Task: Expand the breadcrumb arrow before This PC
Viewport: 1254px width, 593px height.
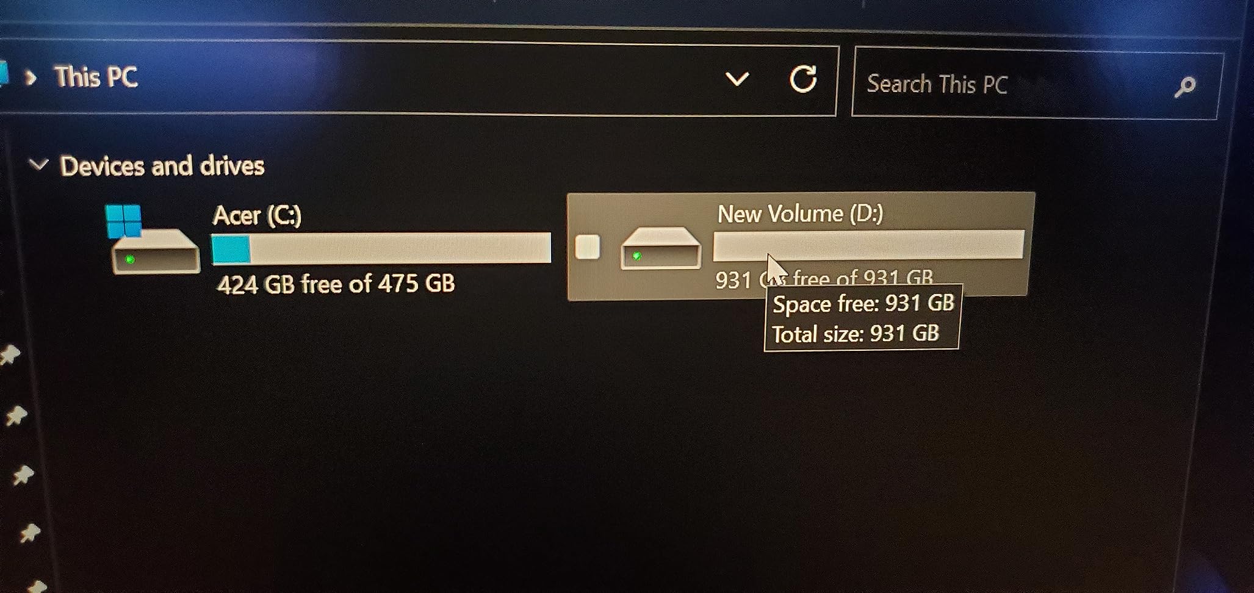Action: coord(31,77)
